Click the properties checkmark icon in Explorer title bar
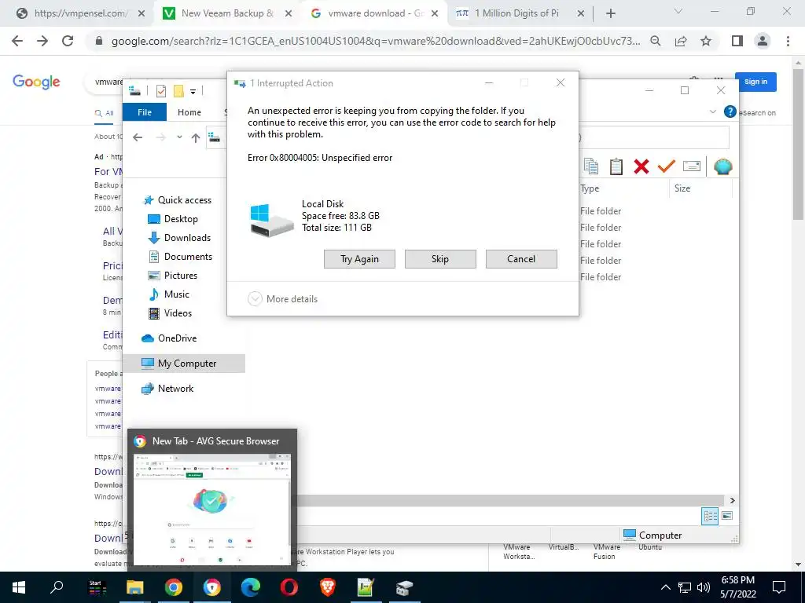Image resolution: width=805 pixels, height=603 pixels. pyautogui.click(x=161, y=91)
